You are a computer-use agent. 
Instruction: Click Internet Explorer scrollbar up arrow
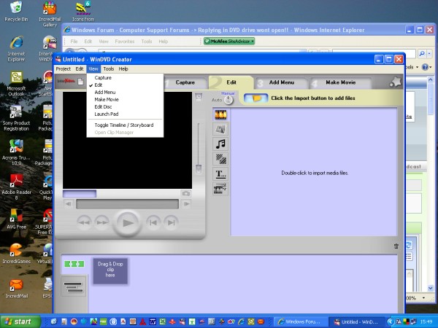click(431, 79)
